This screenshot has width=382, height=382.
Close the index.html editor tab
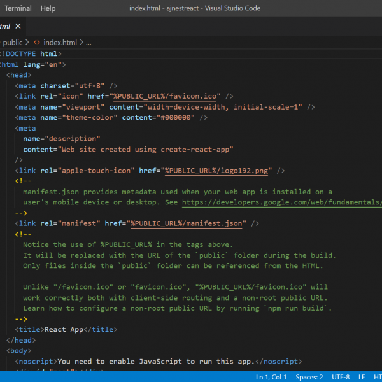[x=18, y=26]
